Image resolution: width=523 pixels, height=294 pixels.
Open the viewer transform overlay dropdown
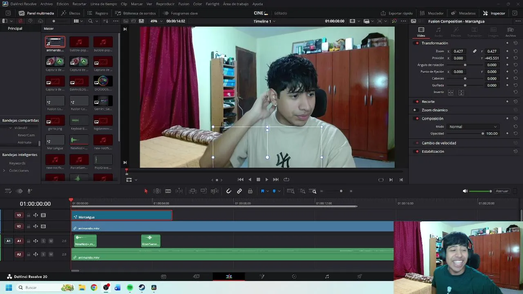pos(136,180)
